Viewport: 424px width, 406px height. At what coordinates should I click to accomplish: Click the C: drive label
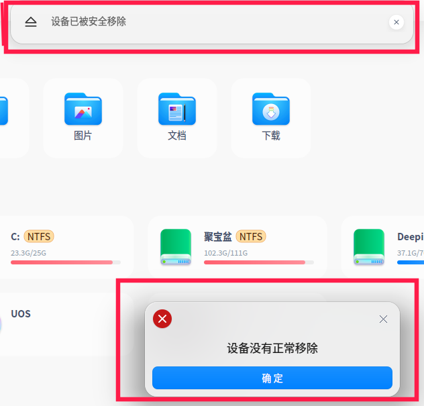click(15, 237)
